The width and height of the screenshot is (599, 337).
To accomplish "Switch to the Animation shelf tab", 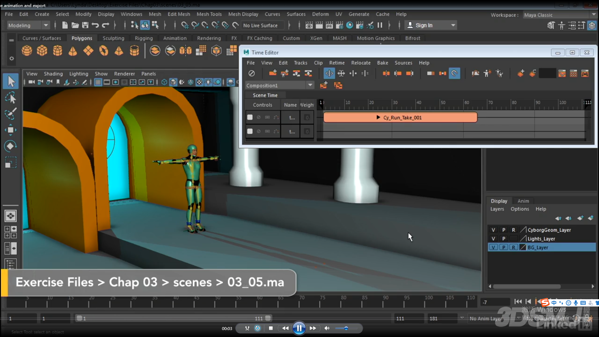I will tap(175, 38).
